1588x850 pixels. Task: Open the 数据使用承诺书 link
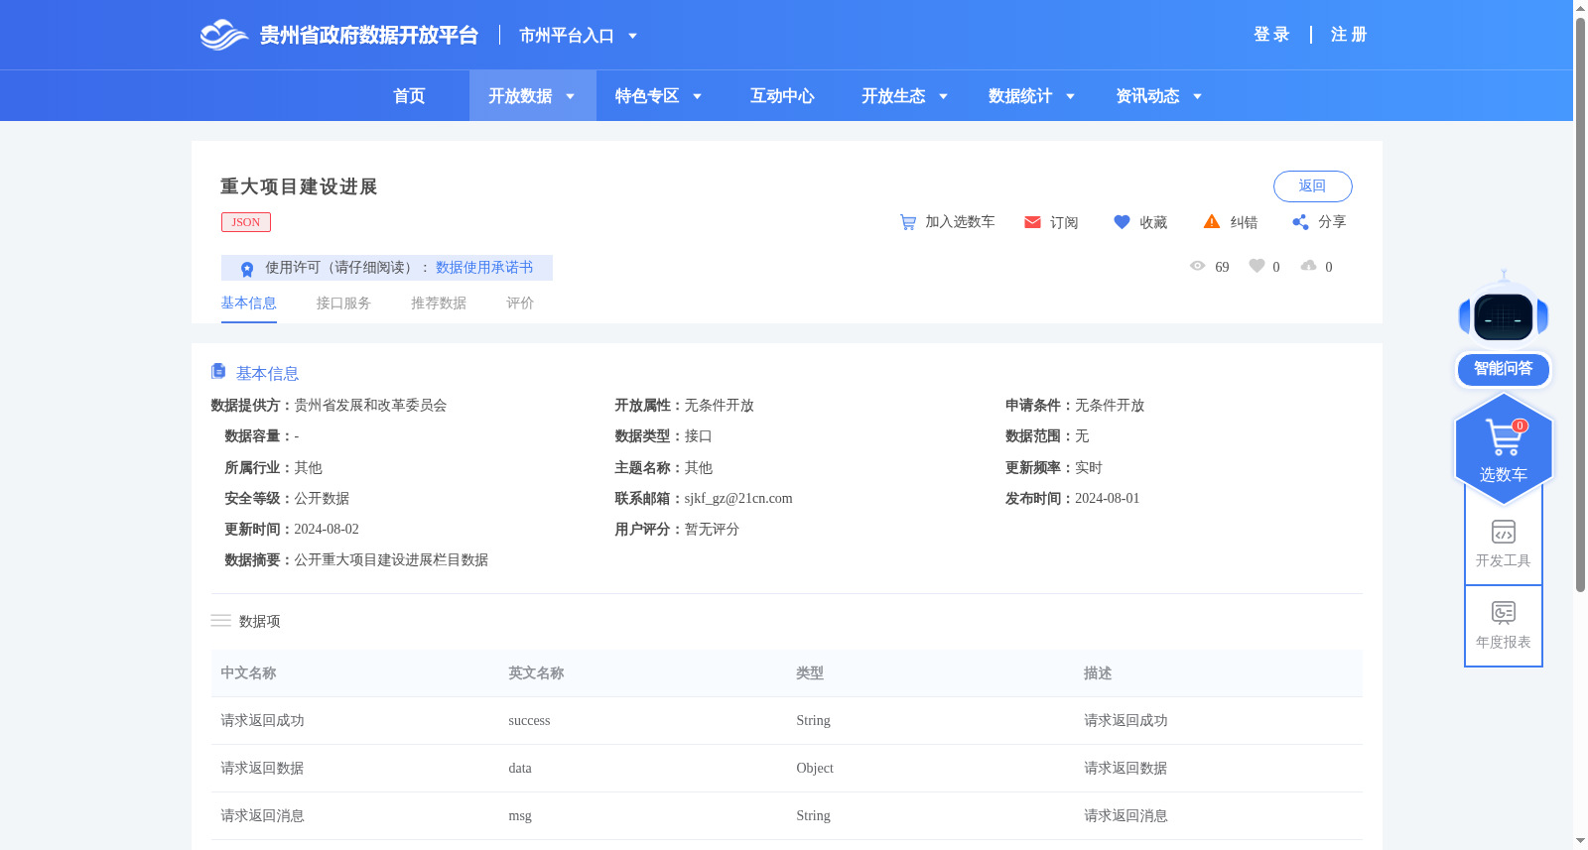tap(484, 268)
